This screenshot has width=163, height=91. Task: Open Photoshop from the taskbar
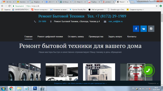coord(35,88)
